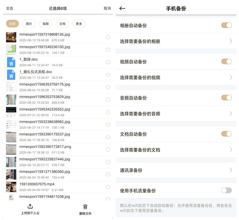Turn off 视频自动备份 switch
This screenshot has height=220, width=239.
click(x=227, y=61)
